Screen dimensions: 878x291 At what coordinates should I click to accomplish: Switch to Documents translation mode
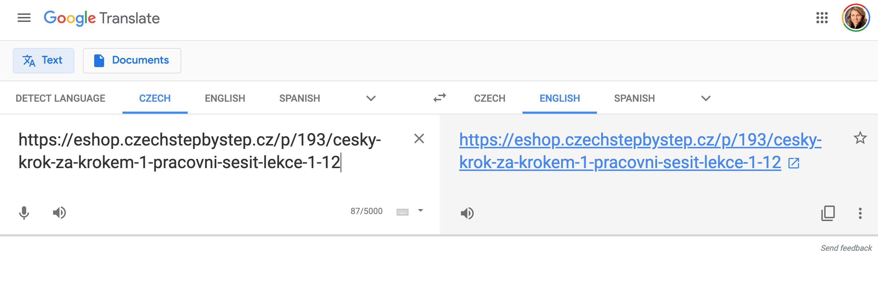tap(132, 60)
